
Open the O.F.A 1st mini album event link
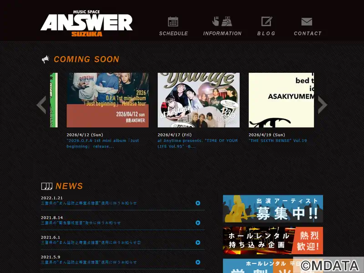[x=103, y=143]
